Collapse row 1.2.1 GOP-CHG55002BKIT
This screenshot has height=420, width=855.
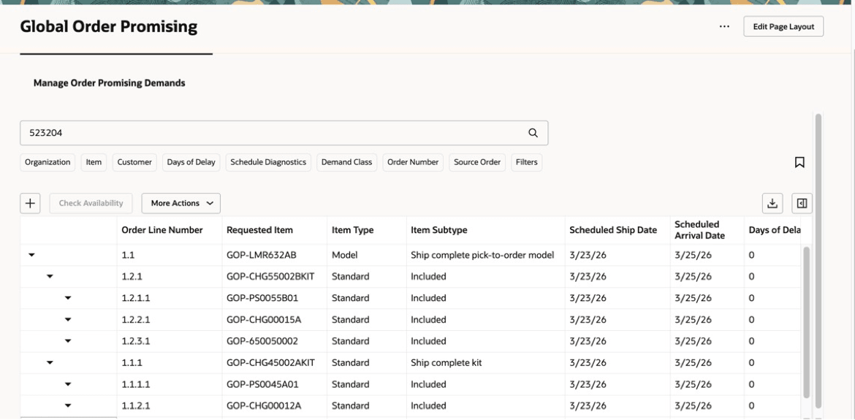click(x=50, y=277)
